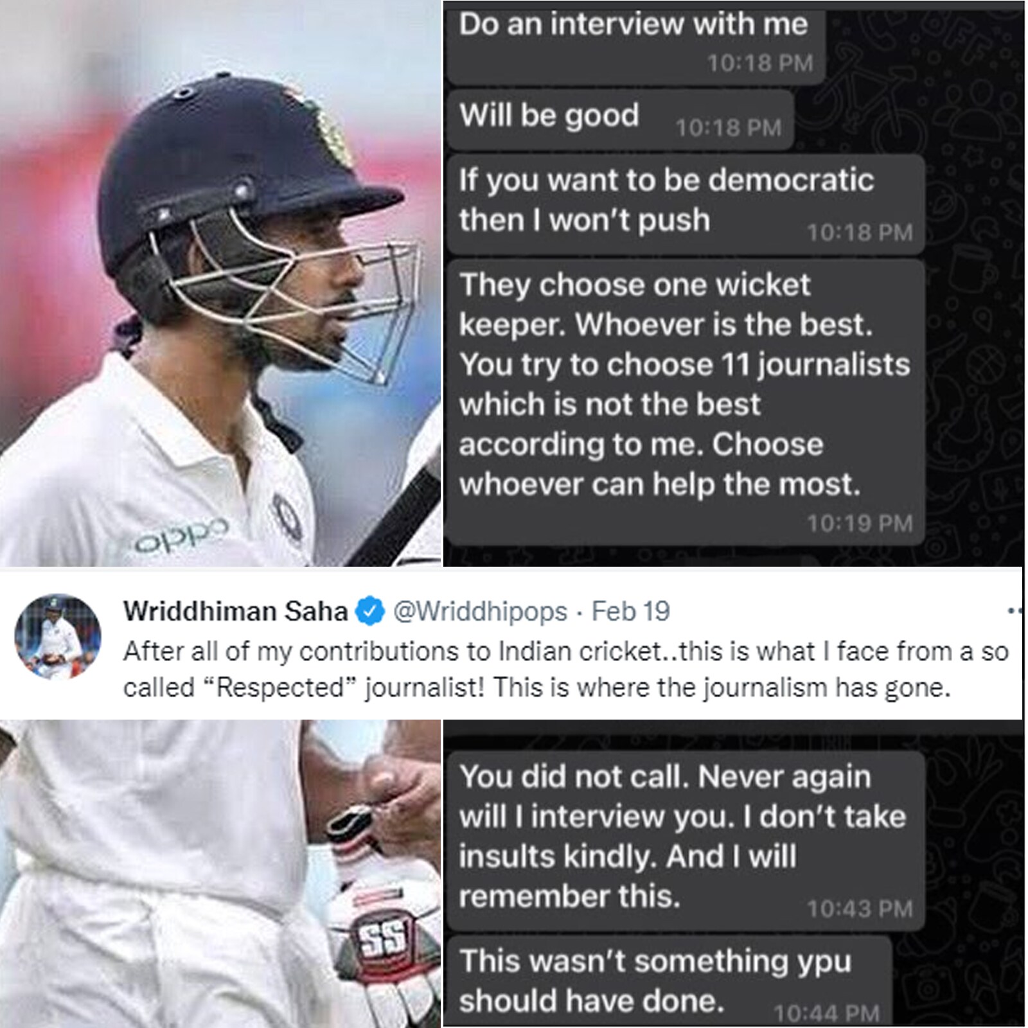Image resolution: width=1028 pixels, height=1028 pixels.
Task: Open the tweet's more options ellipsis
Action: [1015, 611]
